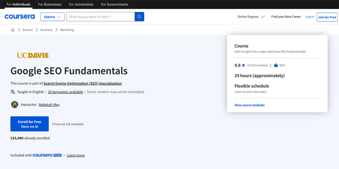This screenshot has height=169, width=339.
Task: Click the blue rating star icon
Action: point(243,65)
